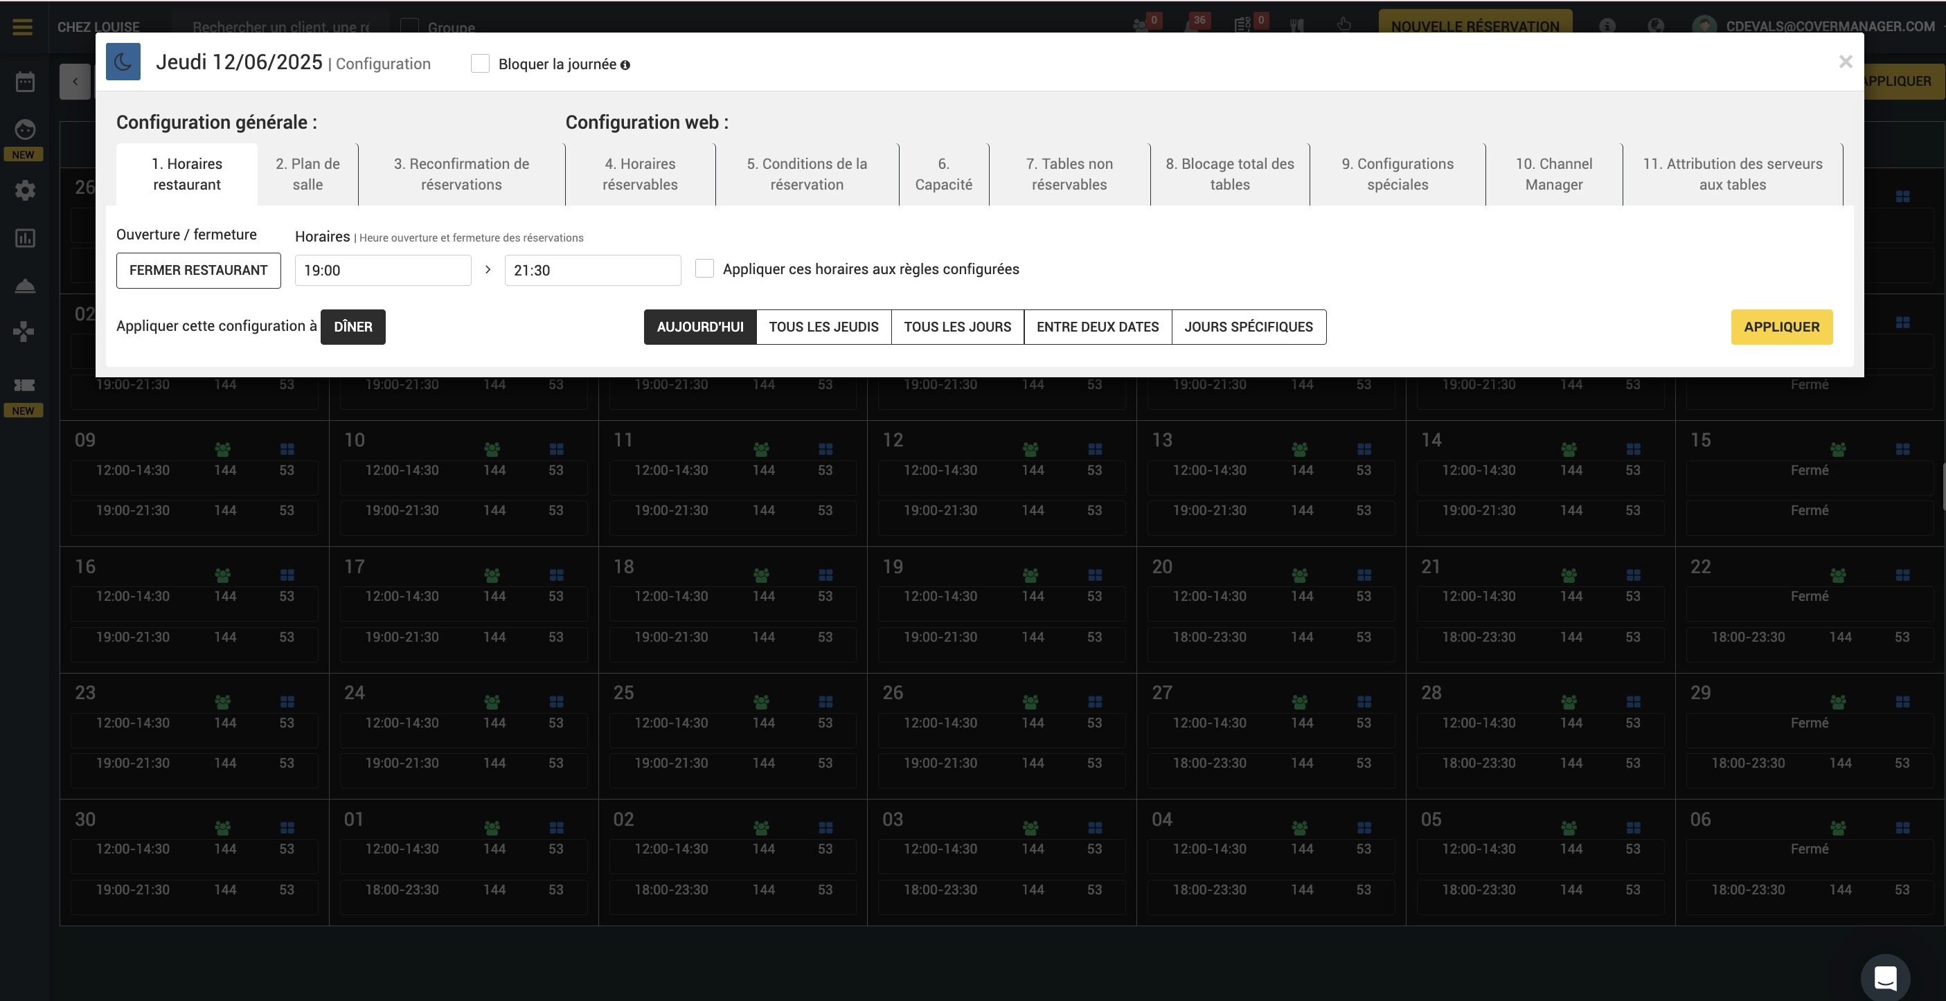Open the 2. Plan de salle tab
This screenshot has height=1001, width=1946.
307,174
